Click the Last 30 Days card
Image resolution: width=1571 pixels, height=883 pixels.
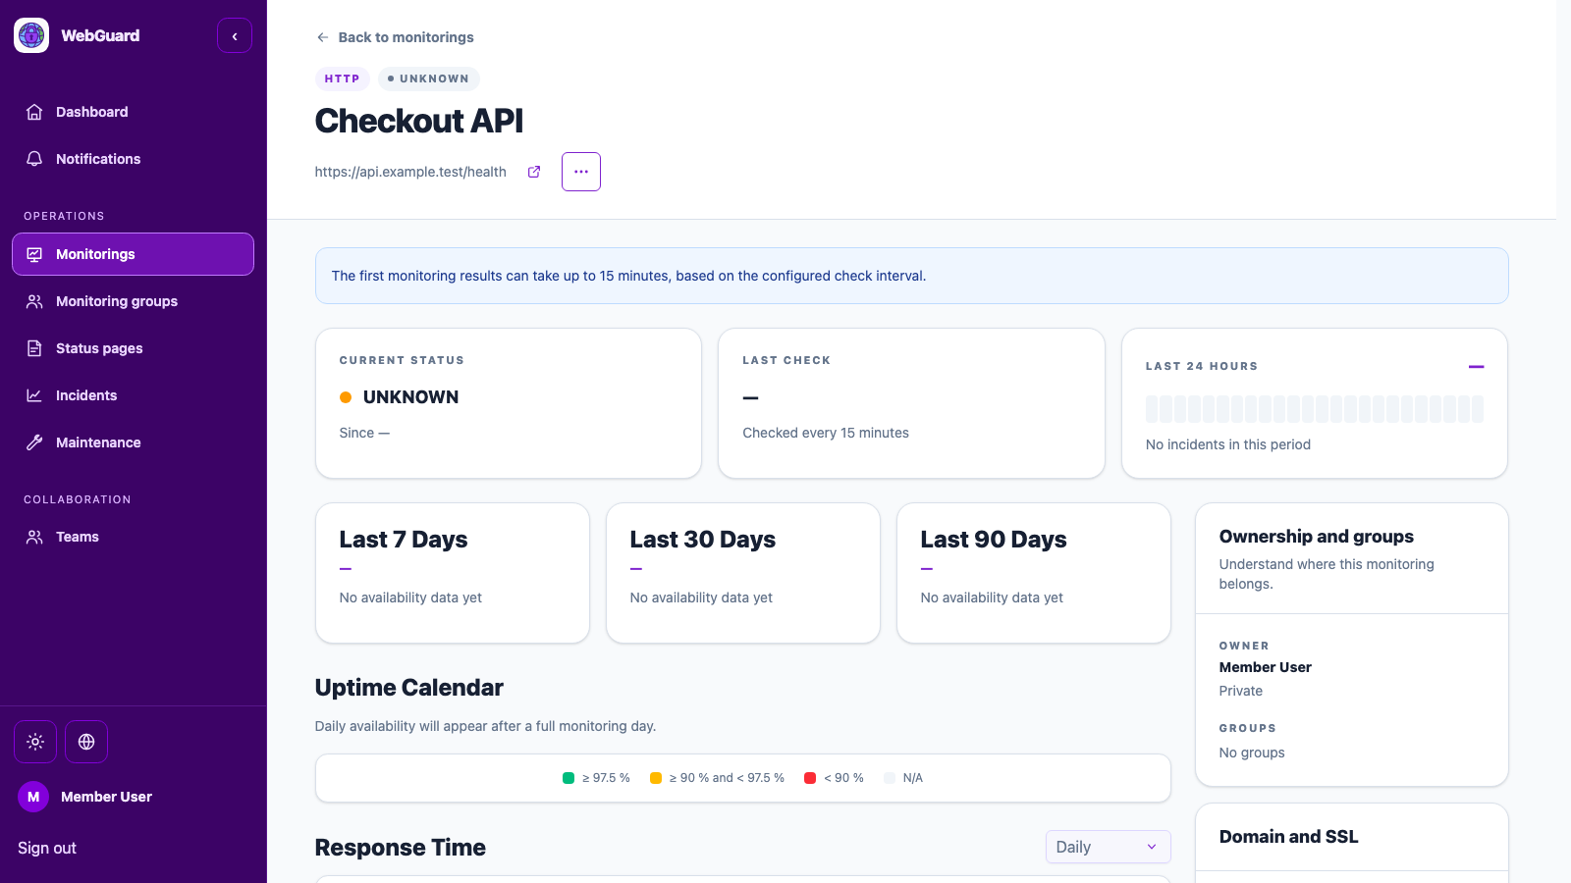[x=743, y=573]
